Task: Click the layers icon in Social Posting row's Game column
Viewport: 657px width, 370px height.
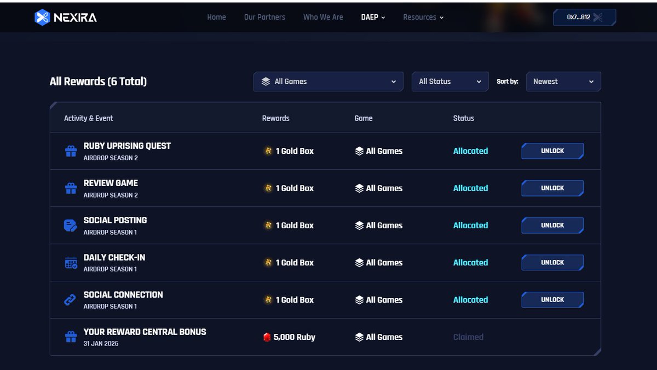Action: coord(359,226)
